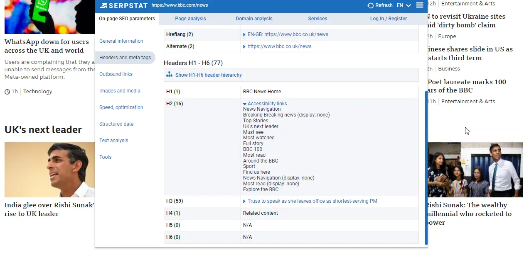The height and width of the screenshot is (255, 529).
Task: Click the H5 (0) row label
Action: [x=173, y=225]
